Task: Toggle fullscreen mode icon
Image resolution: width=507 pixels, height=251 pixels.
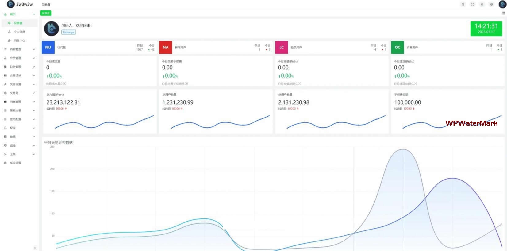Action: point(472,4)
